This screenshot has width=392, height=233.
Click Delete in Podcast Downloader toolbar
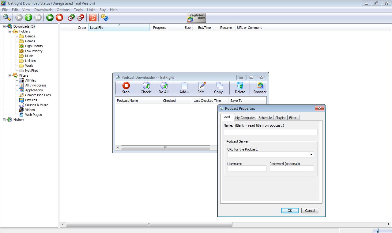(x=240, y=88)
